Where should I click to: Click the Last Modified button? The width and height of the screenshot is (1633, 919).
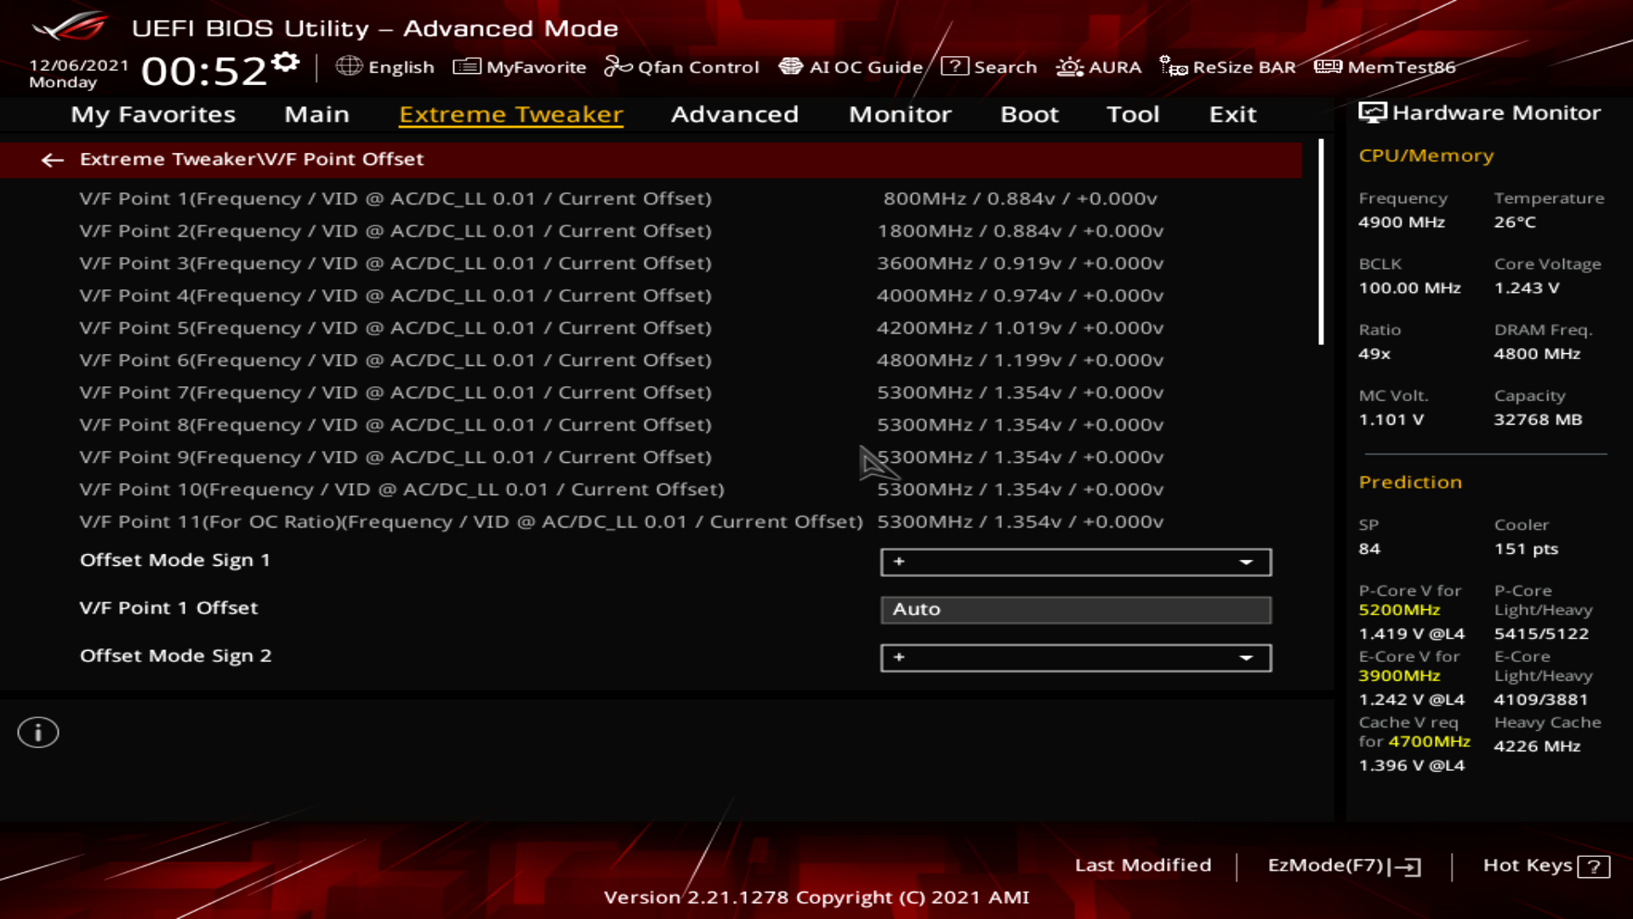click(x=1142, y=865)
